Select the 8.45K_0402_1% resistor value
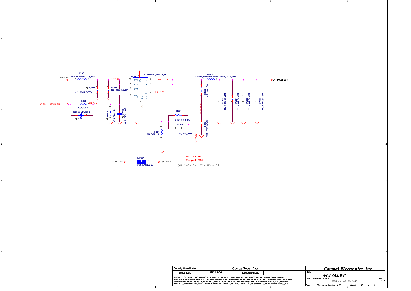The height and width of the screenshot is (291, 411). tap(182, 120)
